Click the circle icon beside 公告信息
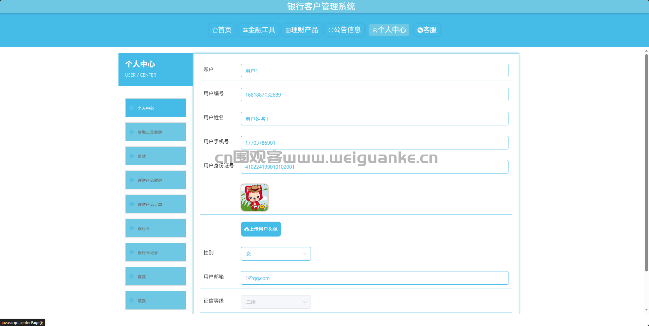The image size is (649, 326). 331,30
